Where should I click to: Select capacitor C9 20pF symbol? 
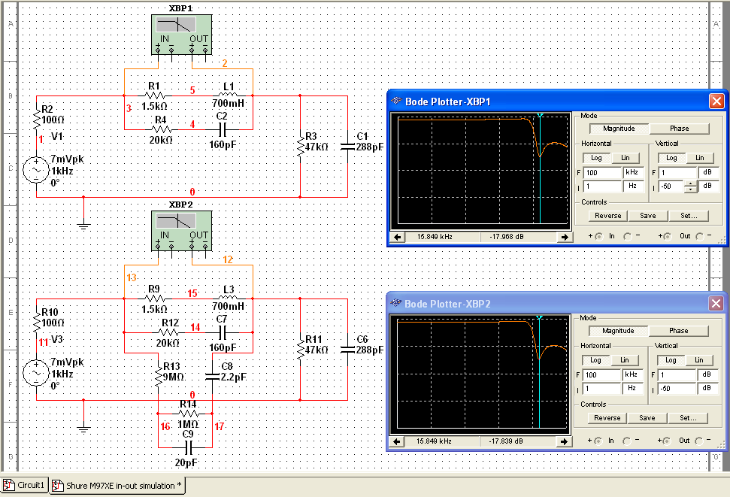coord(188,447)
